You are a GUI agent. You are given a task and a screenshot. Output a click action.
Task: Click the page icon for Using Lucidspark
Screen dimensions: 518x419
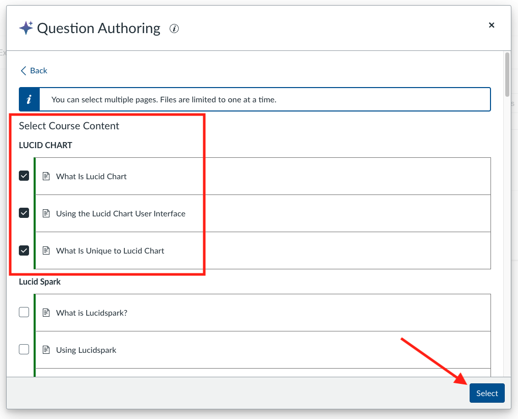pyautogui.click(x=46, y=350)
